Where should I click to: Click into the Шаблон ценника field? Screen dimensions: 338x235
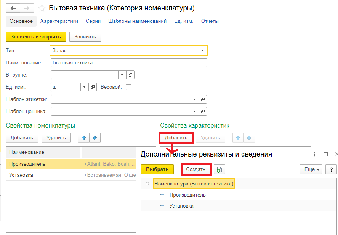click(121, 112)
